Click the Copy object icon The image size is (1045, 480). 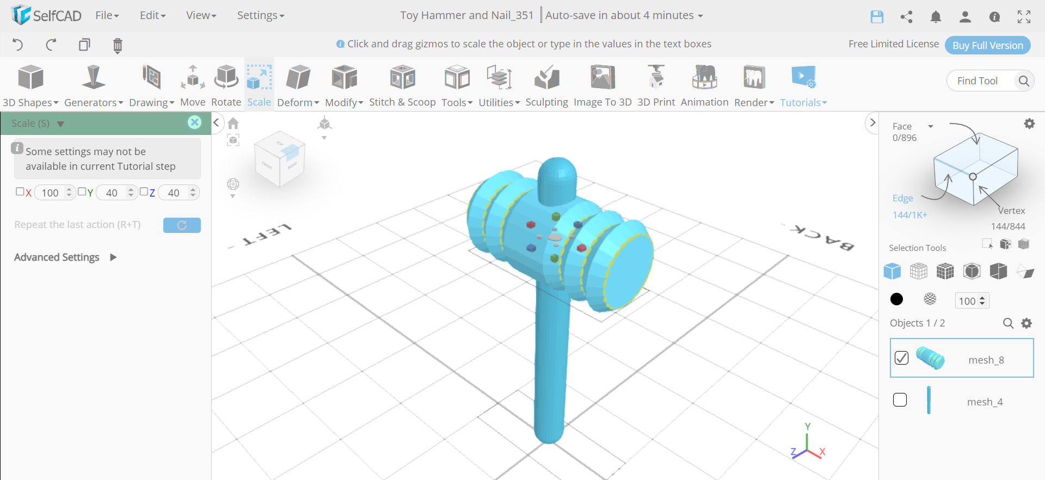(84, 45)
